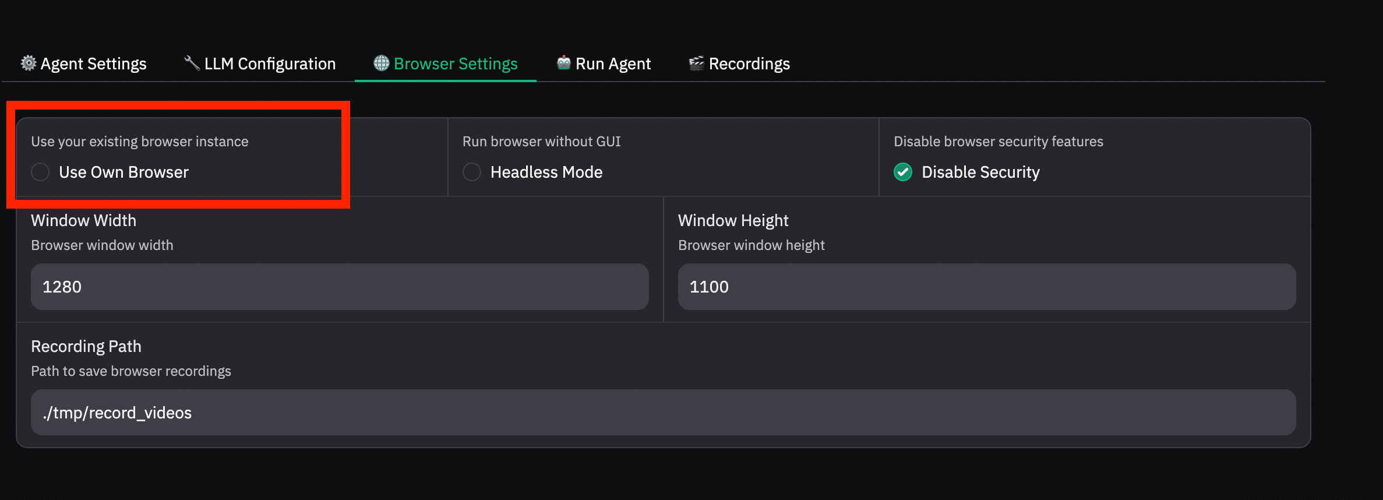Focus the Window Height field showing 1100
Viewport: 1383px width, 500px height.
pos(986,287)
